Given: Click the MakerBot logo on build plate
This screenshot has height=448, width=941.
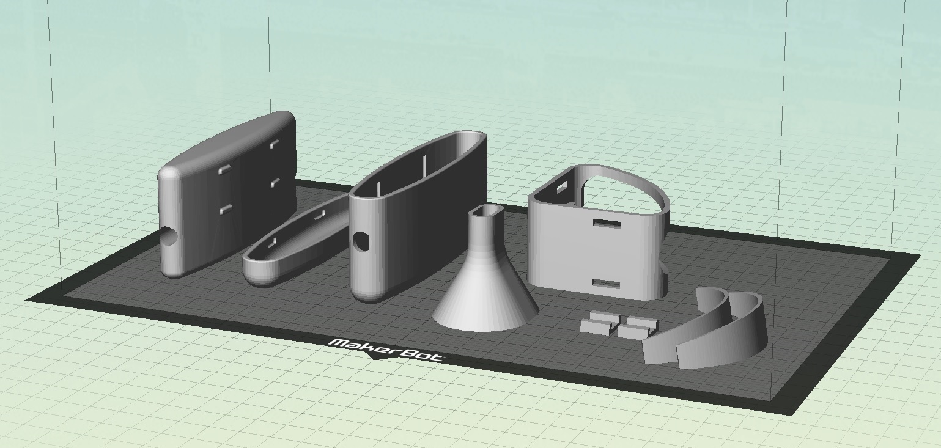Looking at the screenshot, I should click(x=386, y=350).
